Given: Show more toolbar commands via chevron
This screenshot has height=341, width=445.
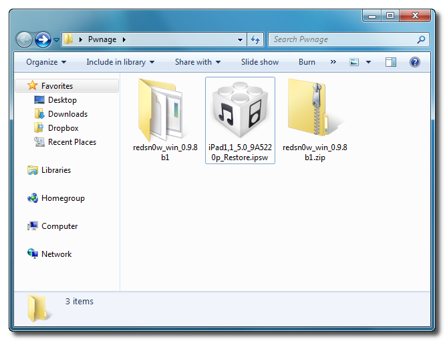Looking at the screenshot, I should 333,62.
